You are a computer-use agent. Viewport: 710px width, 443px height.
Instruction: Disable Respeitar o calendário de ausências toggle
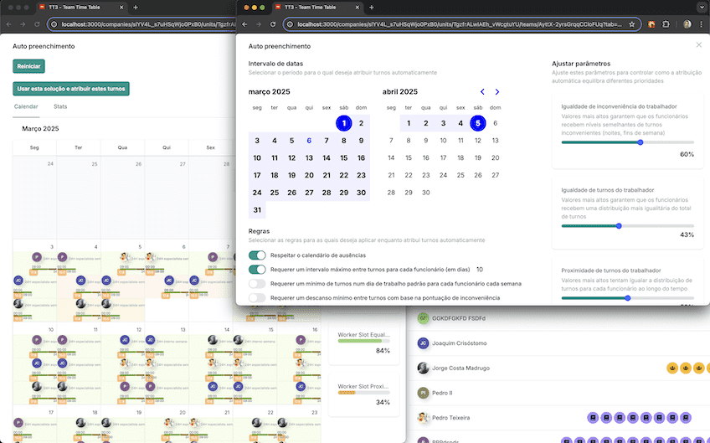coord(257,255)
